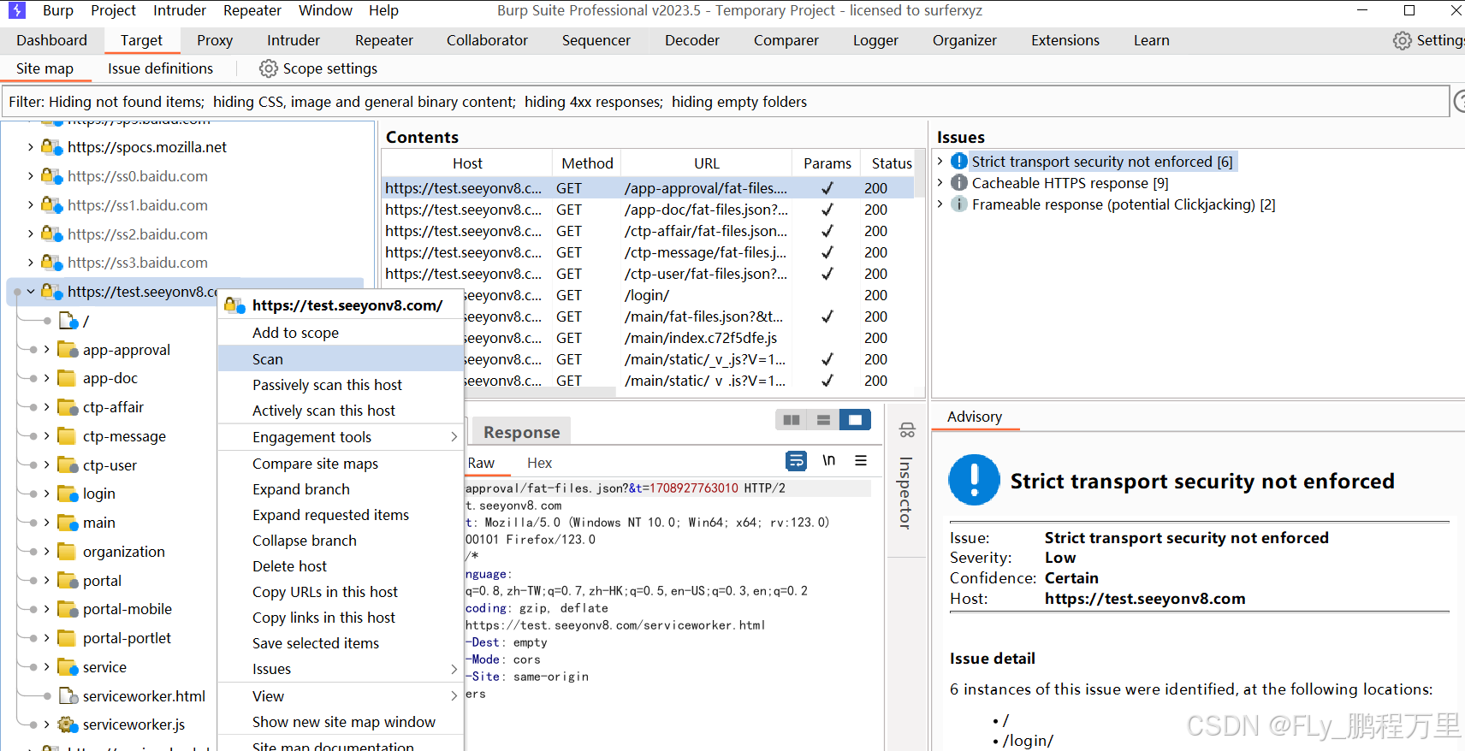Click the large blue Advisory exclamation icon
The image size is (1465, 751).
tap(975, 480)
